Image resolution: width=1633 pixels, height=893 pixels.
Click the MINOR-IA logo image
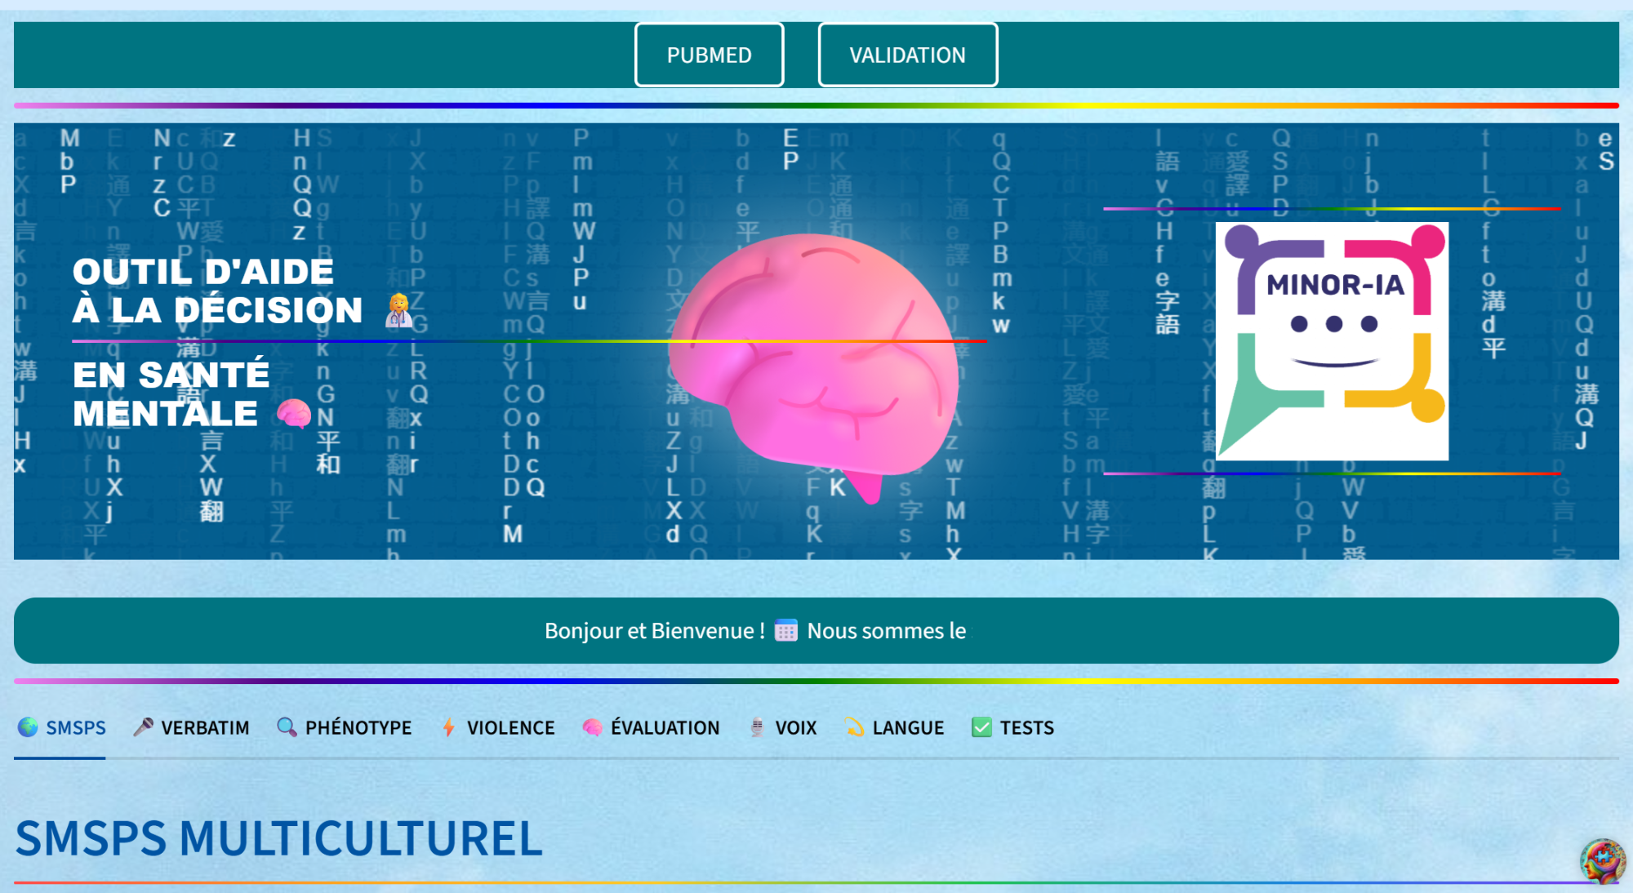(1332, 340)
